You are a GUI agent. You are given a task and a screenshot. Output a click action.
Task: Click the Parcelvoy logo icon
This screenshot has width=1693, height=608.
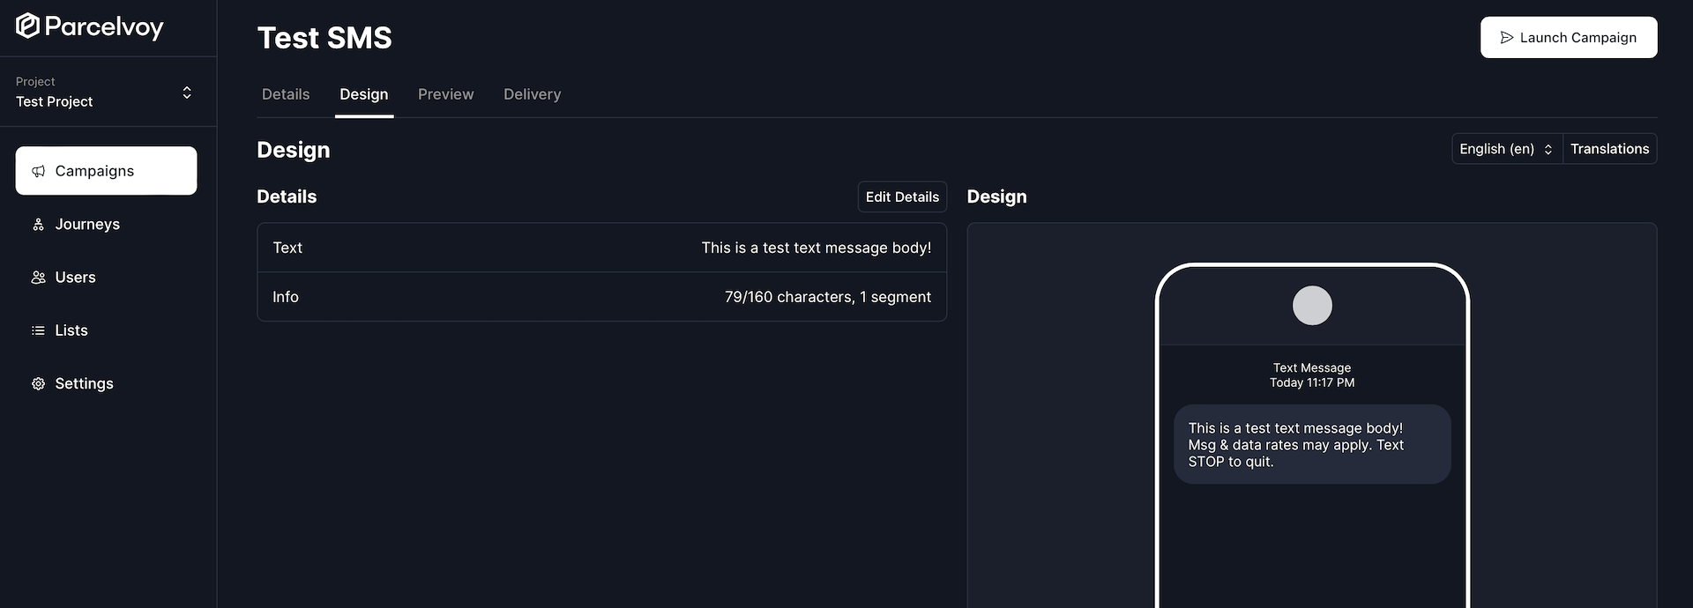[x=27, y=26]
